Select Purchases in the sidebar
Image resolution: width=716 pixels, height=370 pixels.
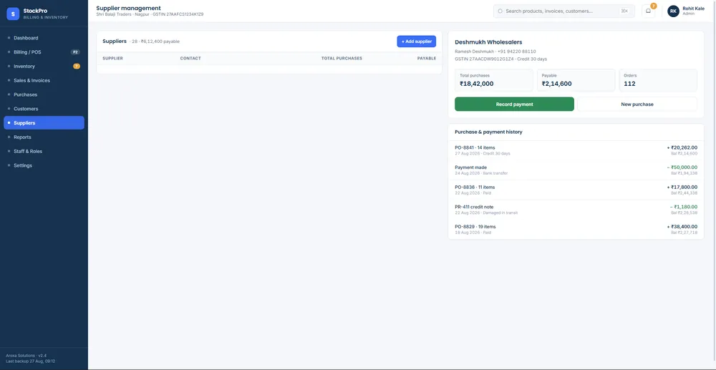pyautogui.click(x=44, y=94)
